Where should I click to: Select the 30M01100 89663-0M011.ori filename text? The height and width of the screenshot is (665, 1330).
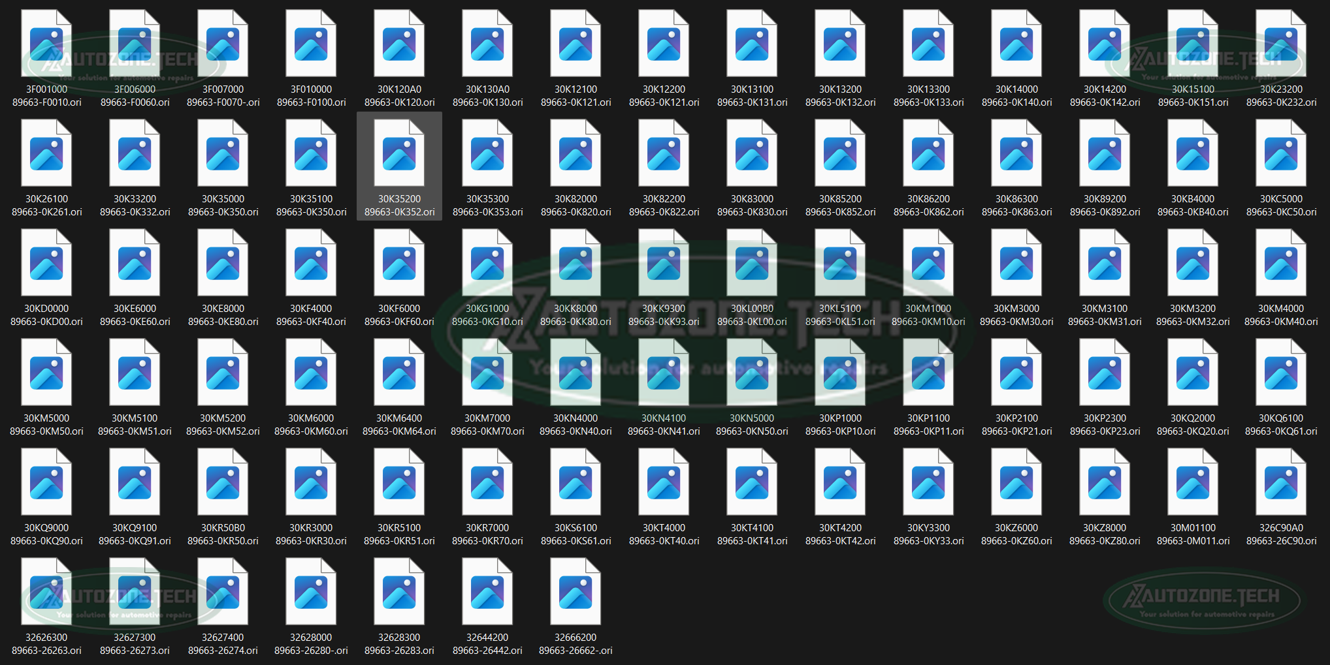pos(1193,540)
